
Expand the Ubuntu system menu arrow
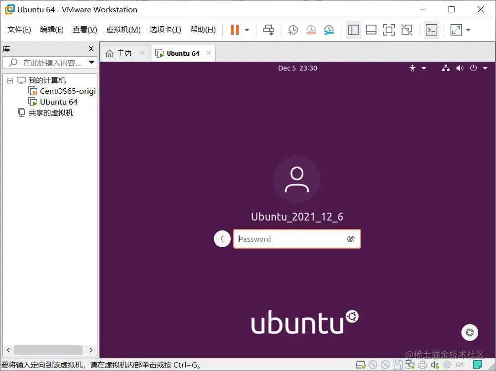[x=485, y=68]
